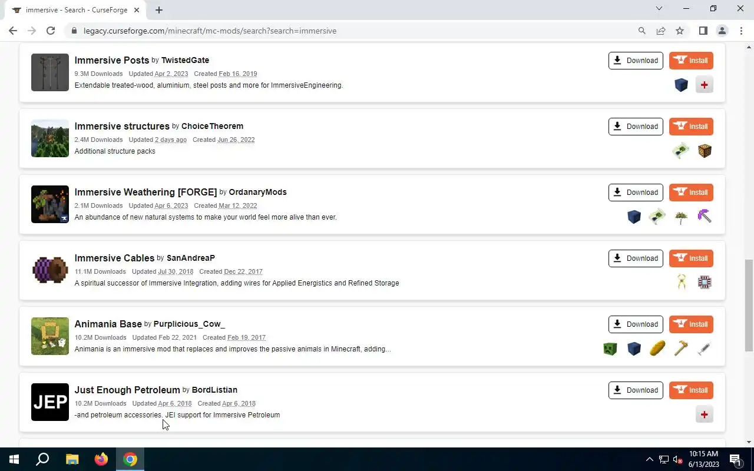This screenshot has width=754, height=471.
Task: Download Immersive Cables mod
Action: tap(636, 258)
